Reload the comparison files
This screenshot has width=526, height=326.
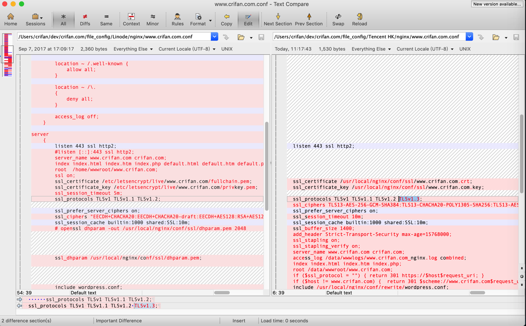click(359, 19)
